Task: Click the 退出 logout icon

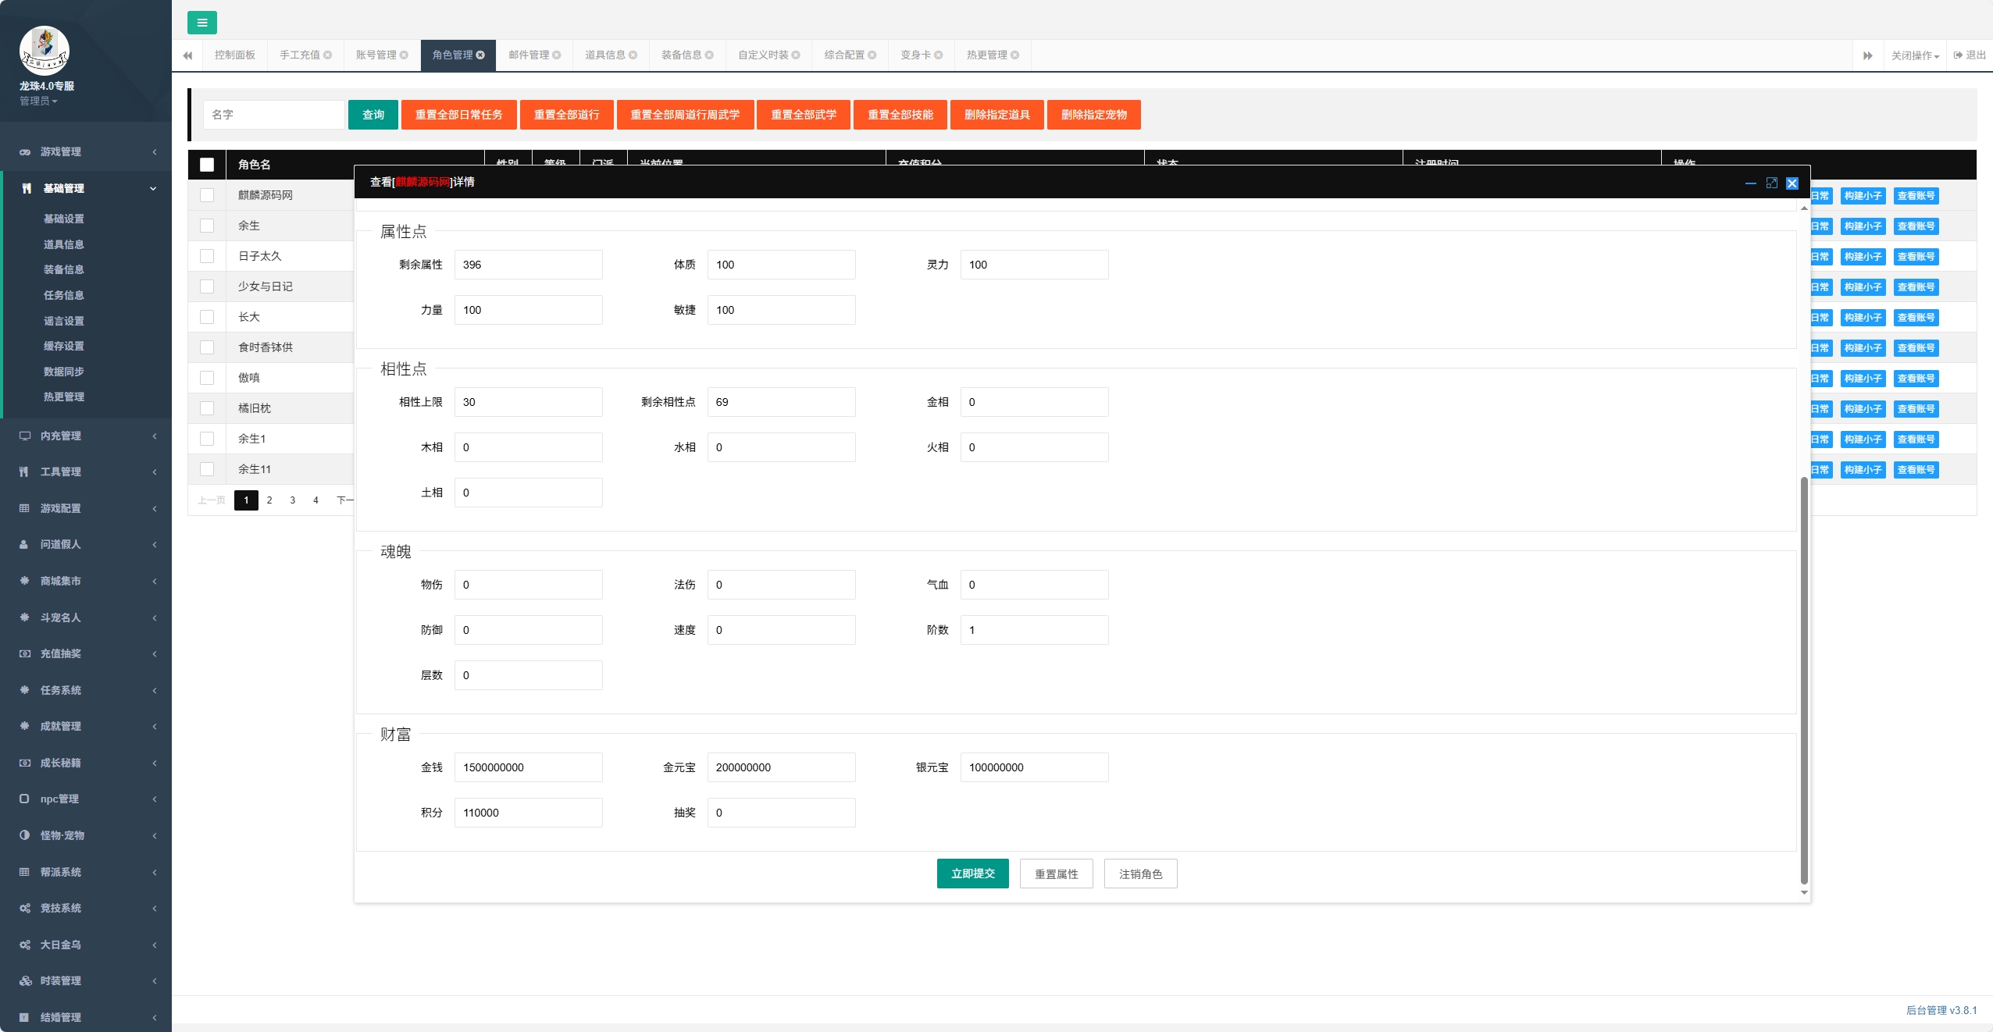Action: (x=1958, y=55)
